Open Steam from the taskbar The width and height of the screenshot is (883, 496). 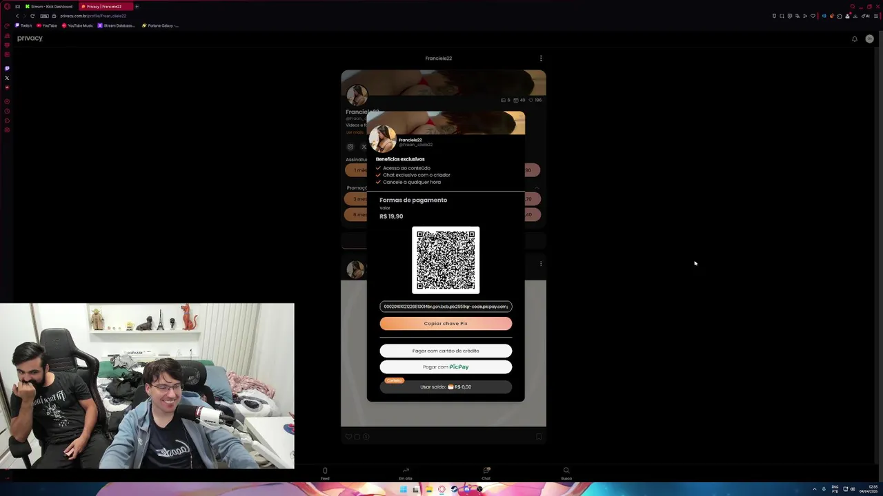(454, 490)
